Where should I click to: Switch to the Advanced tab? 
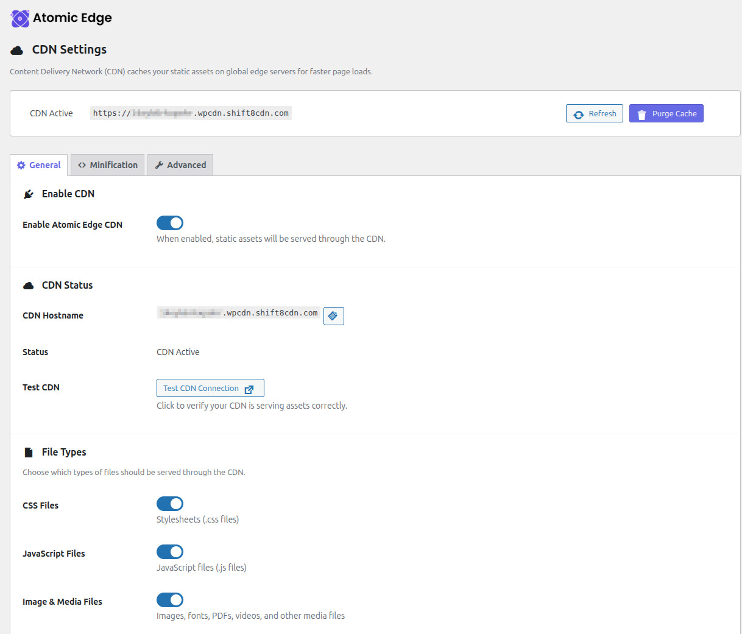click(x=180, y=165)
